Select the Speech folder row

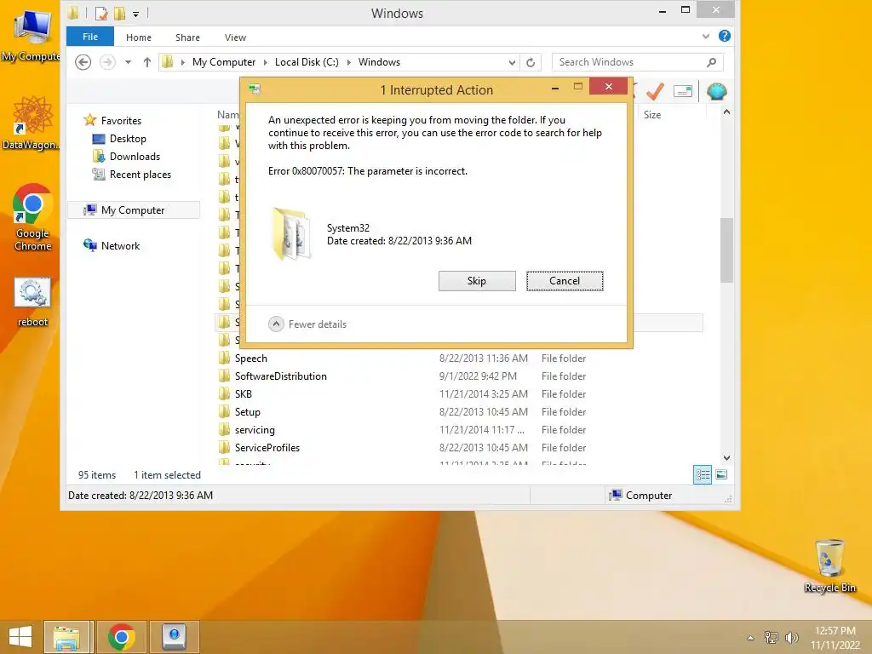[x=459, y=359]
